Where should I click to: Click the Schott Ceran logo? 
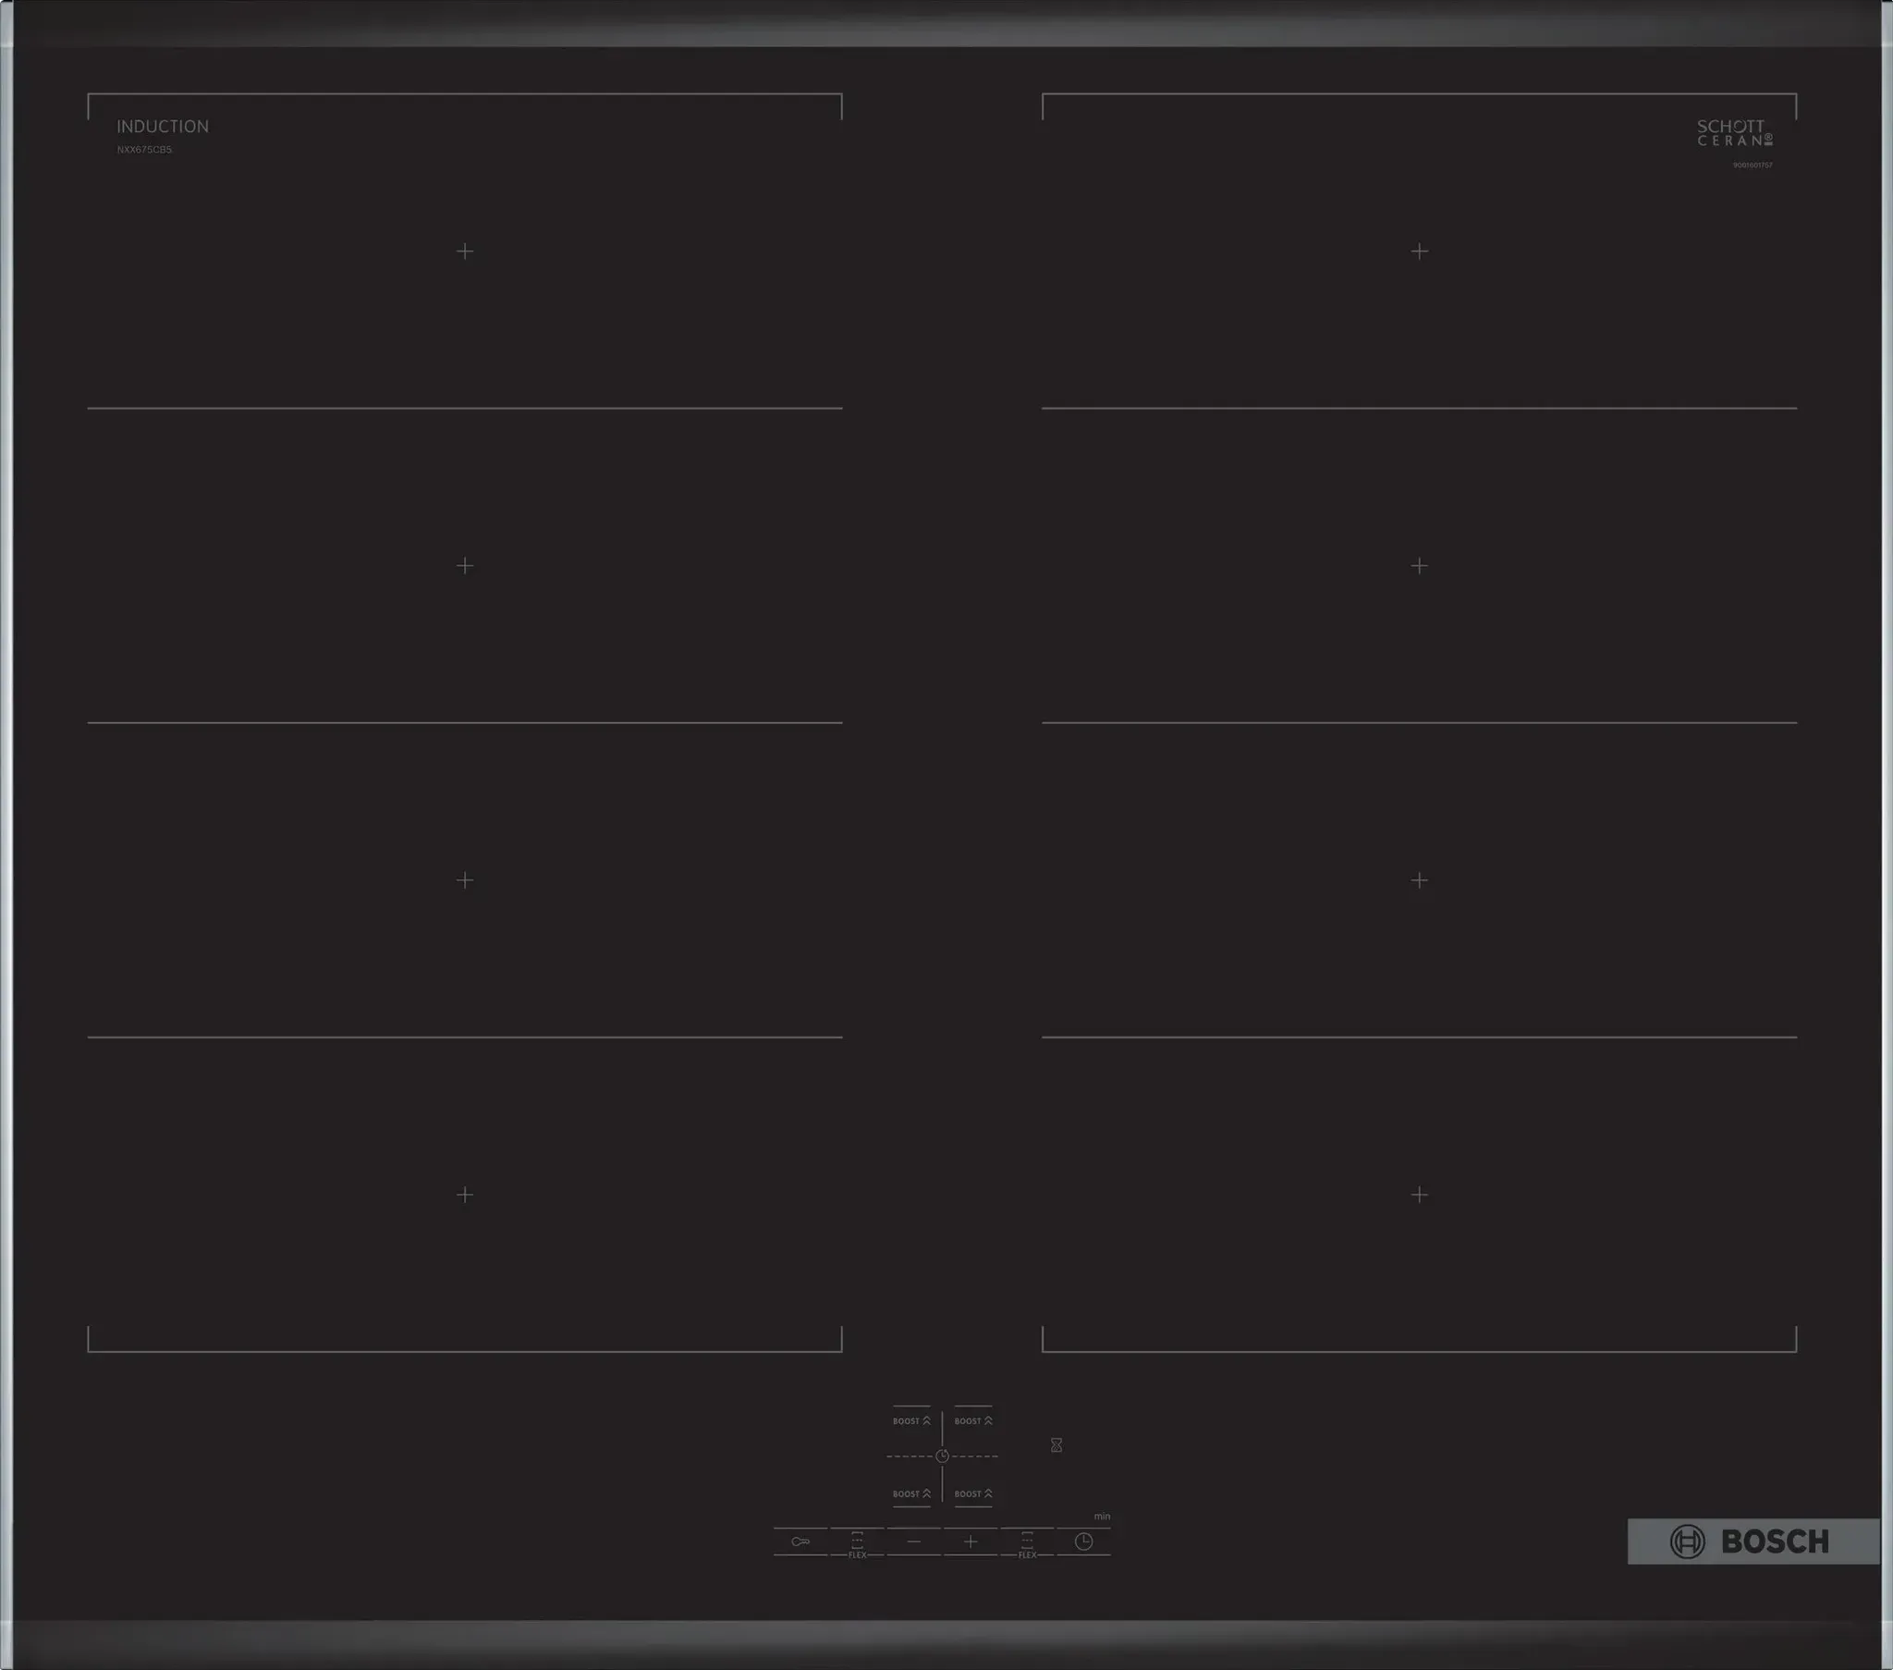click(x=1734, y=133)
